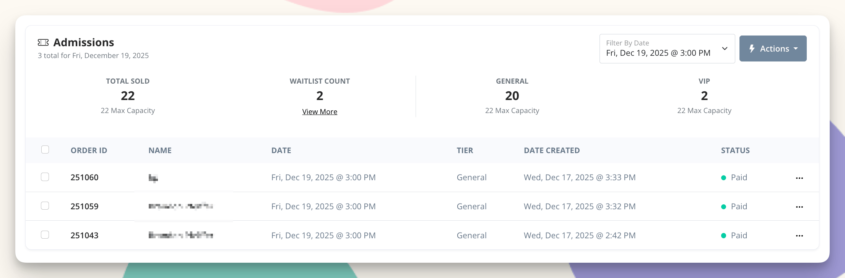Open order ID 251060

(x=84, y=178)
